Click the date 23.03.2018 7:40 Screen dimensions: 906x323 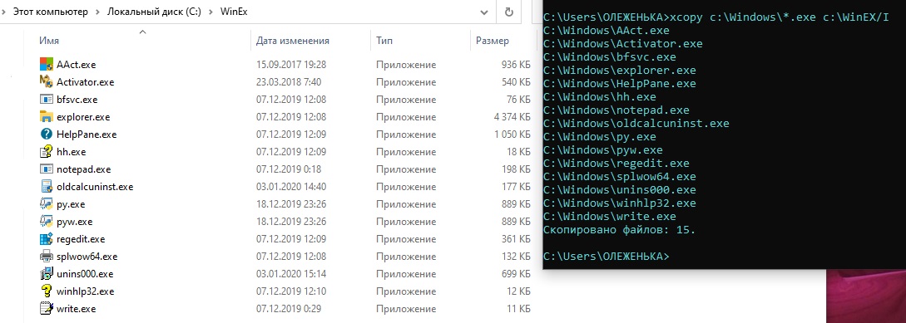click(289, 82)
